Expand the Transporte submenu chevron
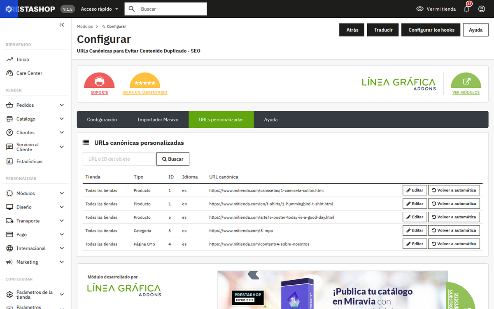Viewport: 494px width, 309px height. [62, 221]
